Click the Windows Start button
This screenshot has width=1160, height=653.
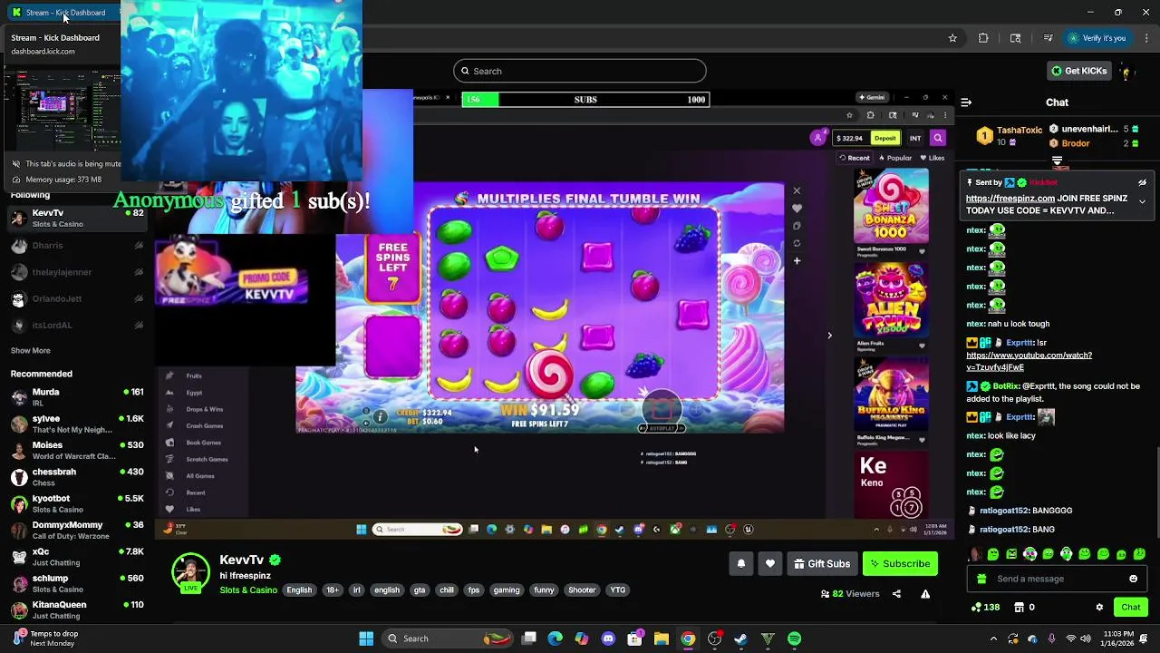coord(366,638)
